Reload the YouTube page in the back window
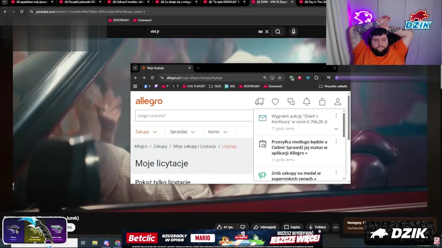Image resolution: width=442 pixels, height=248 pixels. click(x=22, y=11)
